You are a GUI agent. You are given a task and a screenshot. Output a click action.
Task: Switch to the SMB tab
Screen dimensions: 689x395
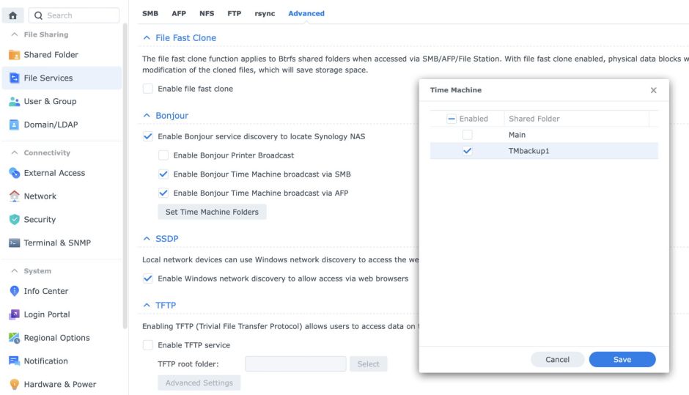[150, 13]
